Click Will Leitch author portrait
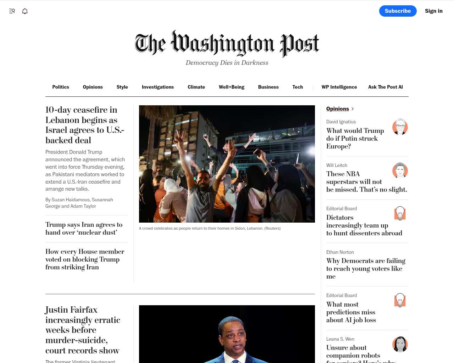 click(400, 170)
